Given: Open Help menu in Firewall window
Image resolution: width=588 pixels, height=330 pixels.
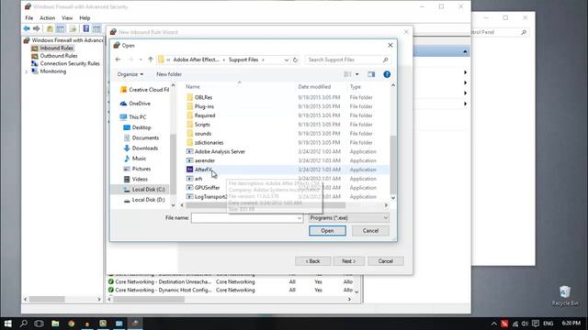Looking at the screenshot, I should [85, 18].
